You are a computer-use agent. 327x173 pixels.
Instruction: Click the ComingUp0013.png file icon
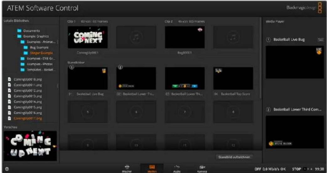[x=9, y=96]
